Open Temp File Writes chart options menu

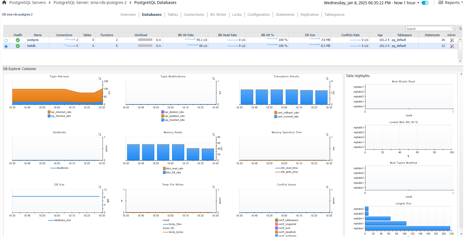[213, 187]
